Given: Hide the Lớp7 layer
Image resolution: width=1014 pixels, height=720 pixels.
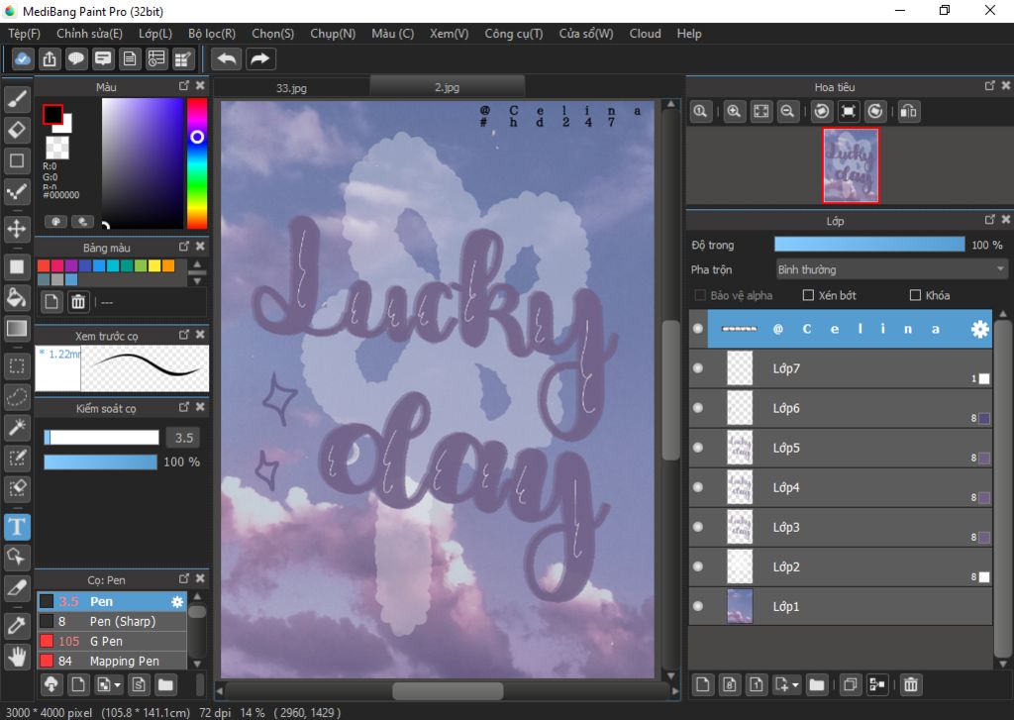Looking at the screenshot, I should click(x=698, y=368).
